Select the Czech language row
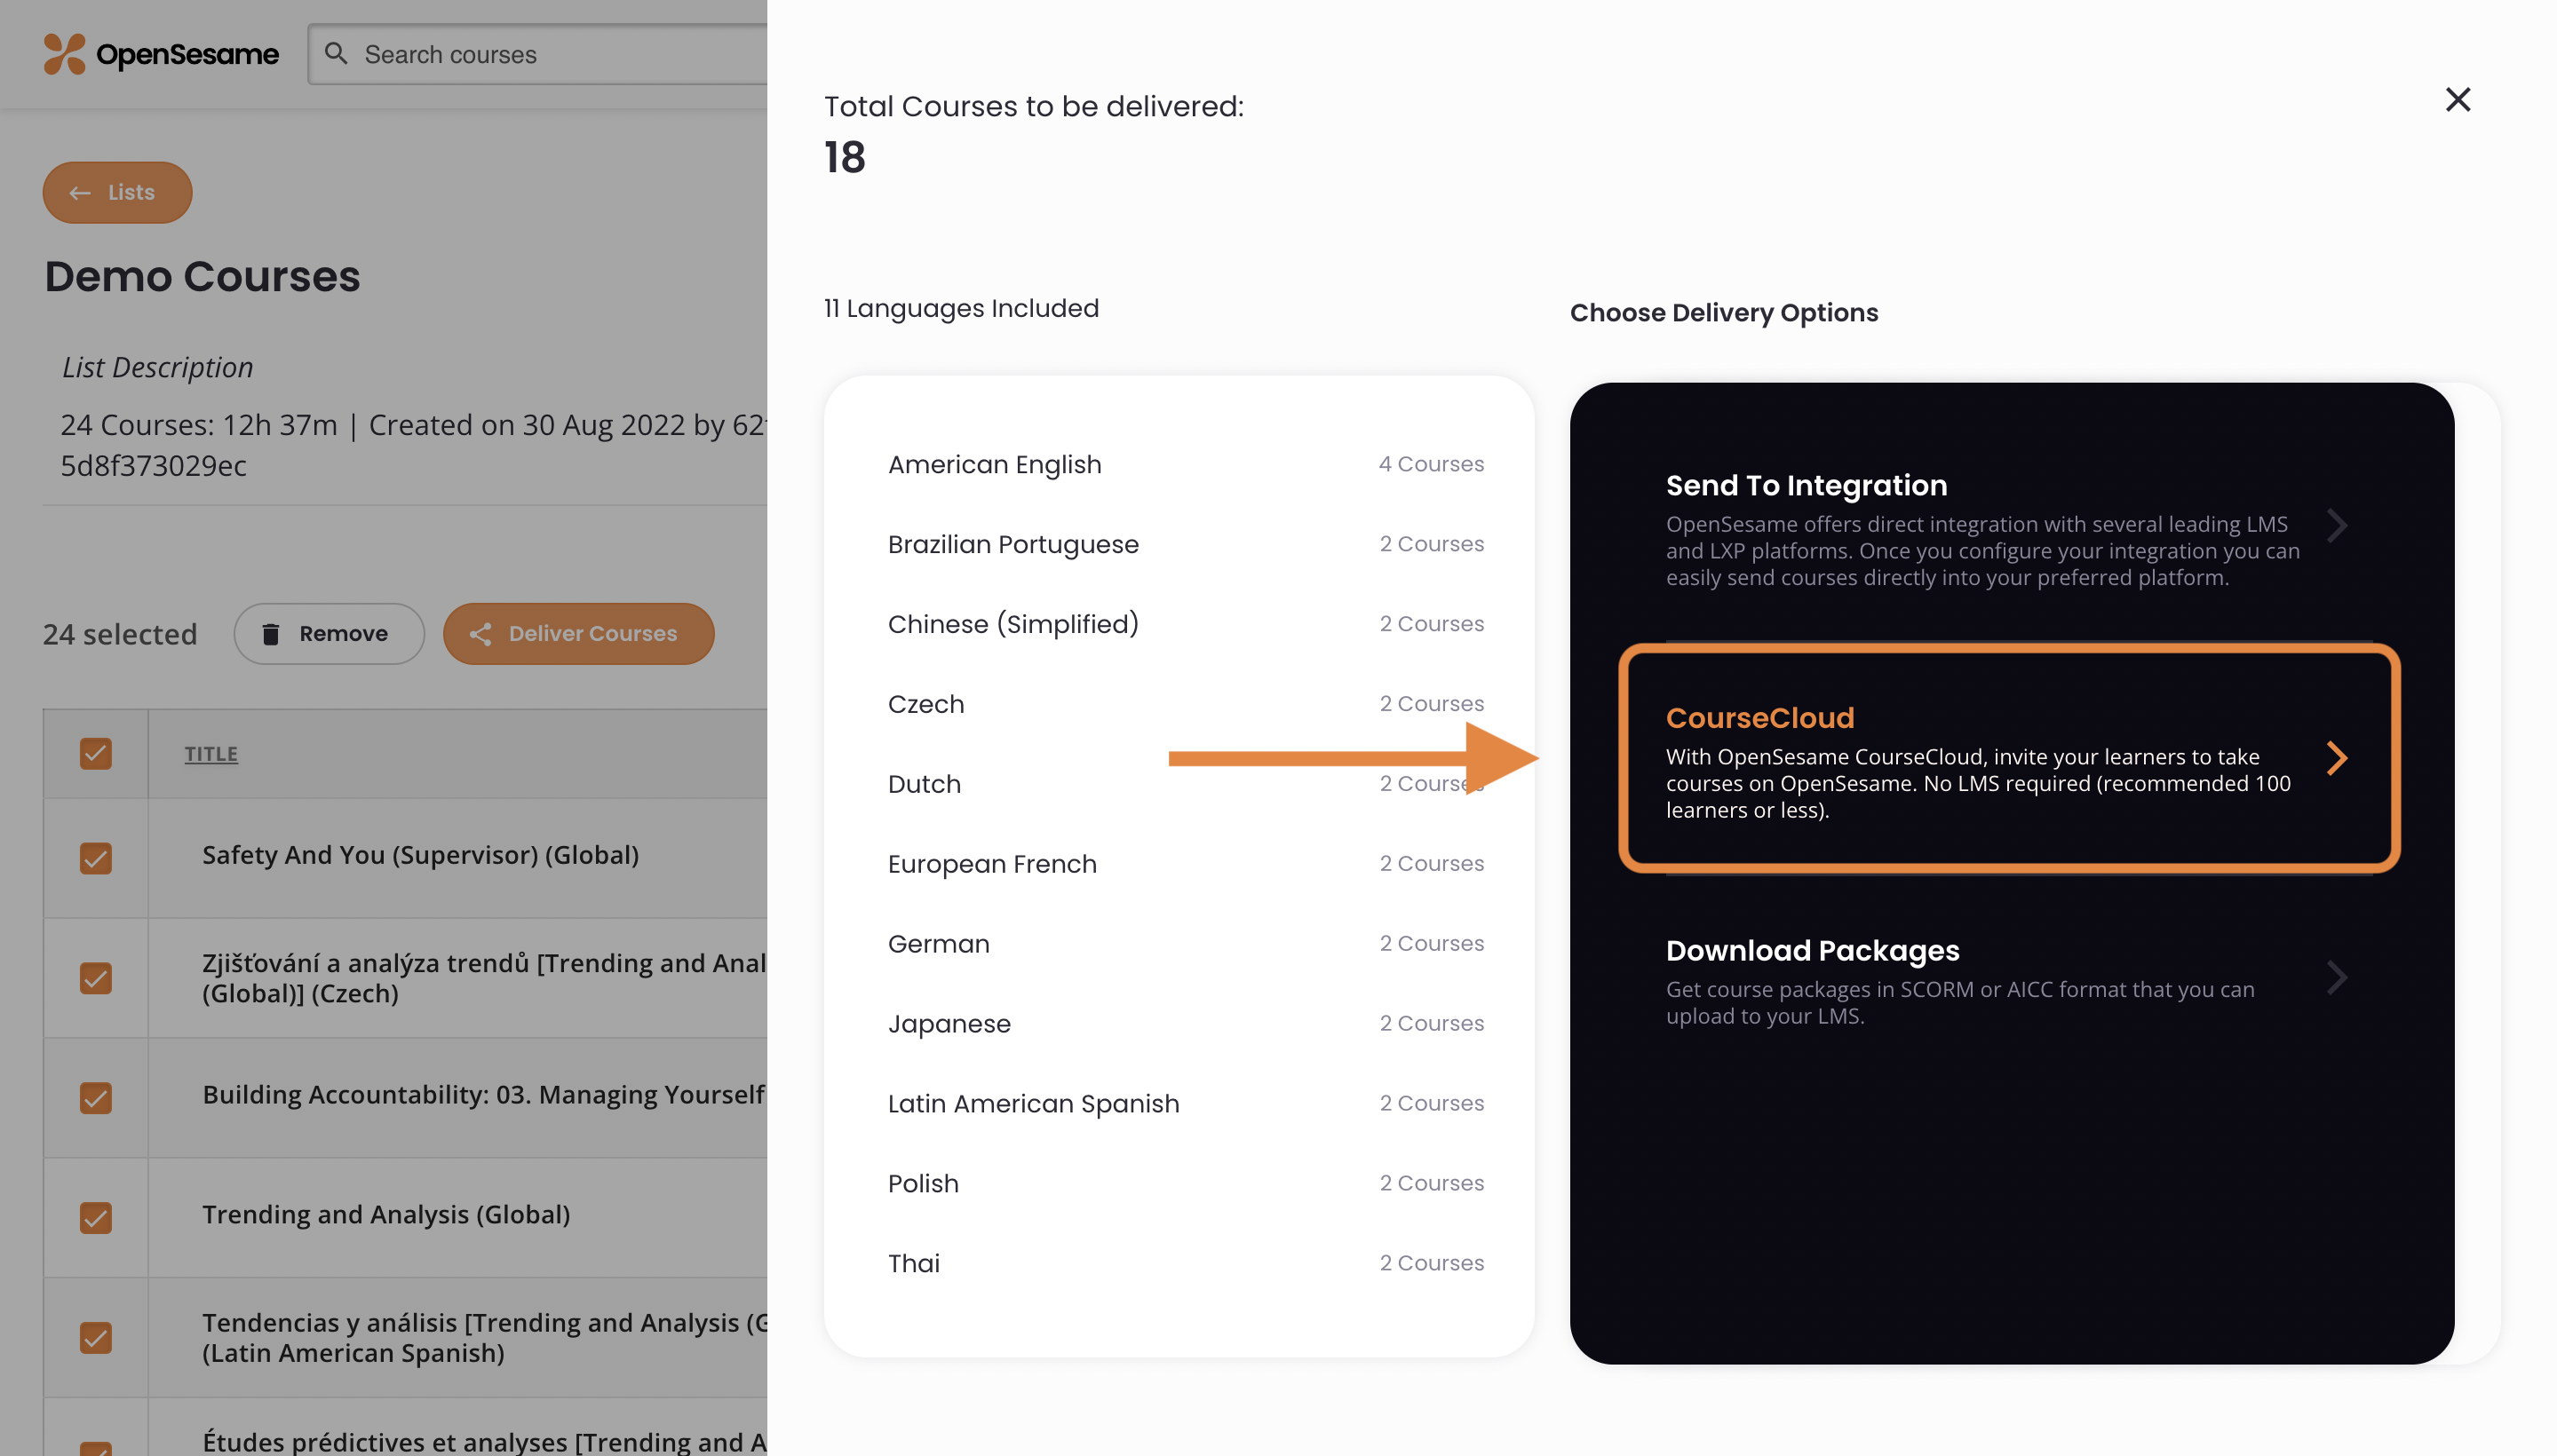The width and height of the screenshot is (2557, 1456). pos(1186,704)
